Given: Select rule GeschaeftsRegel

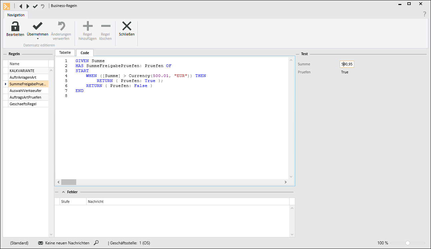Looking at the screenshot, I should pyautogui.click(x=28, y=104).
